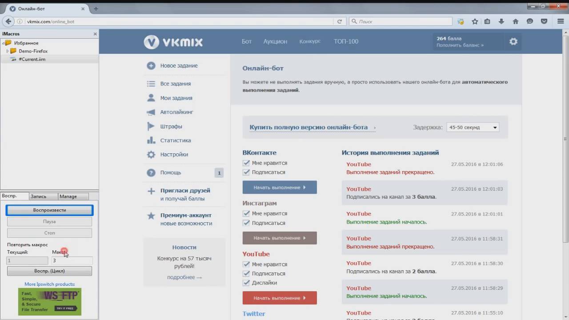Click the list icon beside Все задания

[x=151, y=84]
